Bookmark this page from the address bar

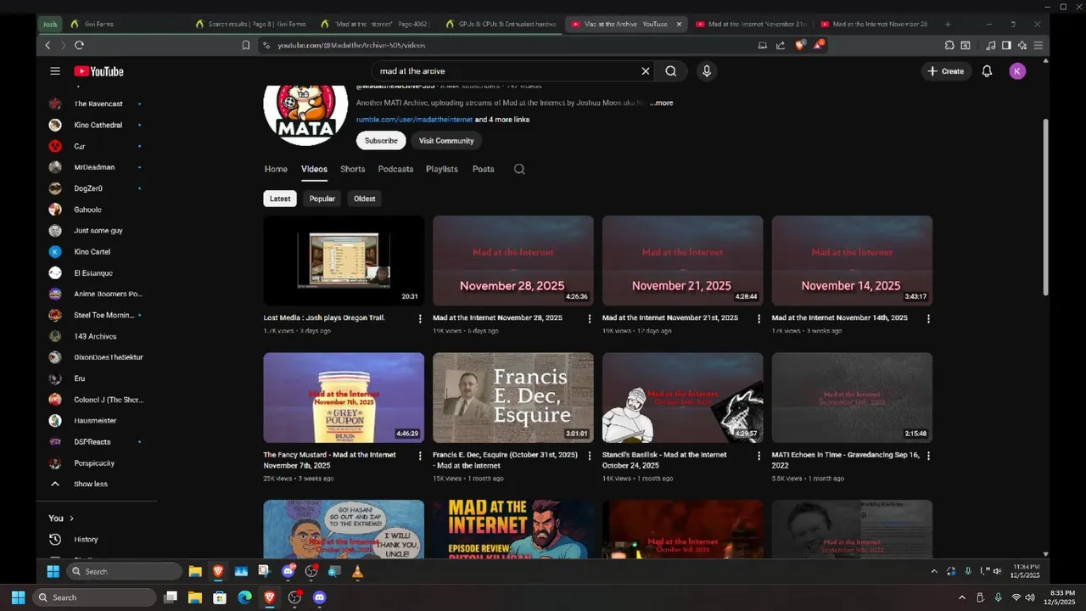[246, 45]
